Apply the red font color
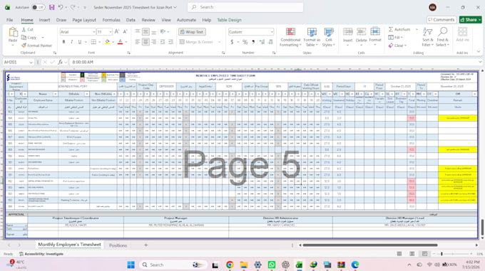Image resolution: width=485 pixels, height=271 pixels. pyautogui.click(x=121, y=42)
